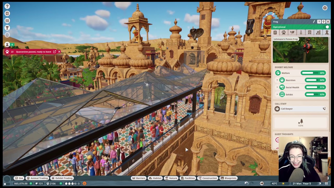
Task: Dismiss the quarantine passed notification
Action: tap(59, 52)
